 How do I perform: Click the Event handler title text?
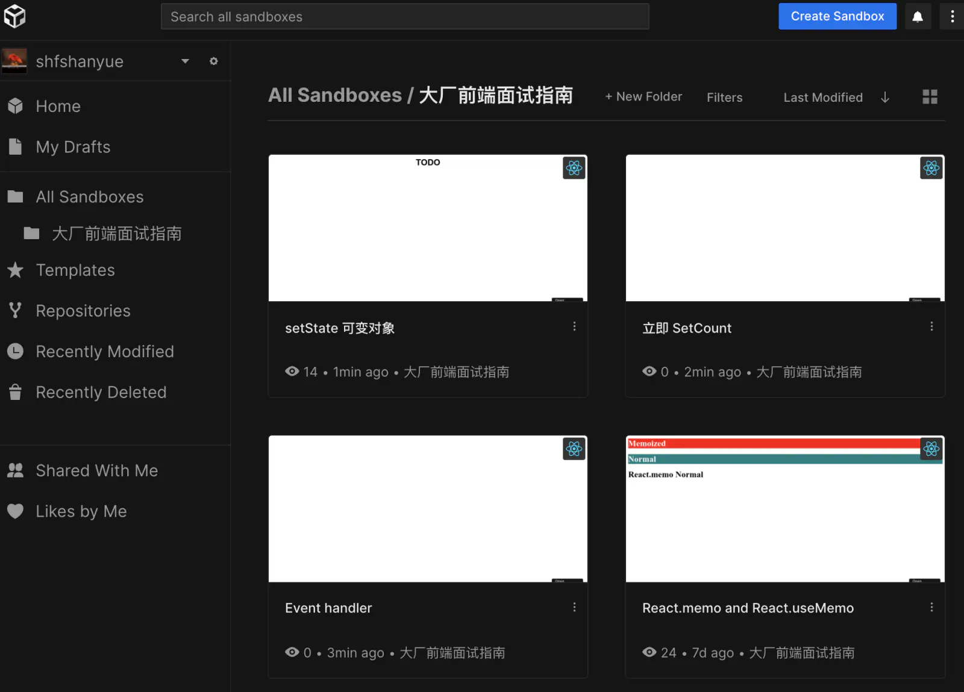(x=328, y=608)
